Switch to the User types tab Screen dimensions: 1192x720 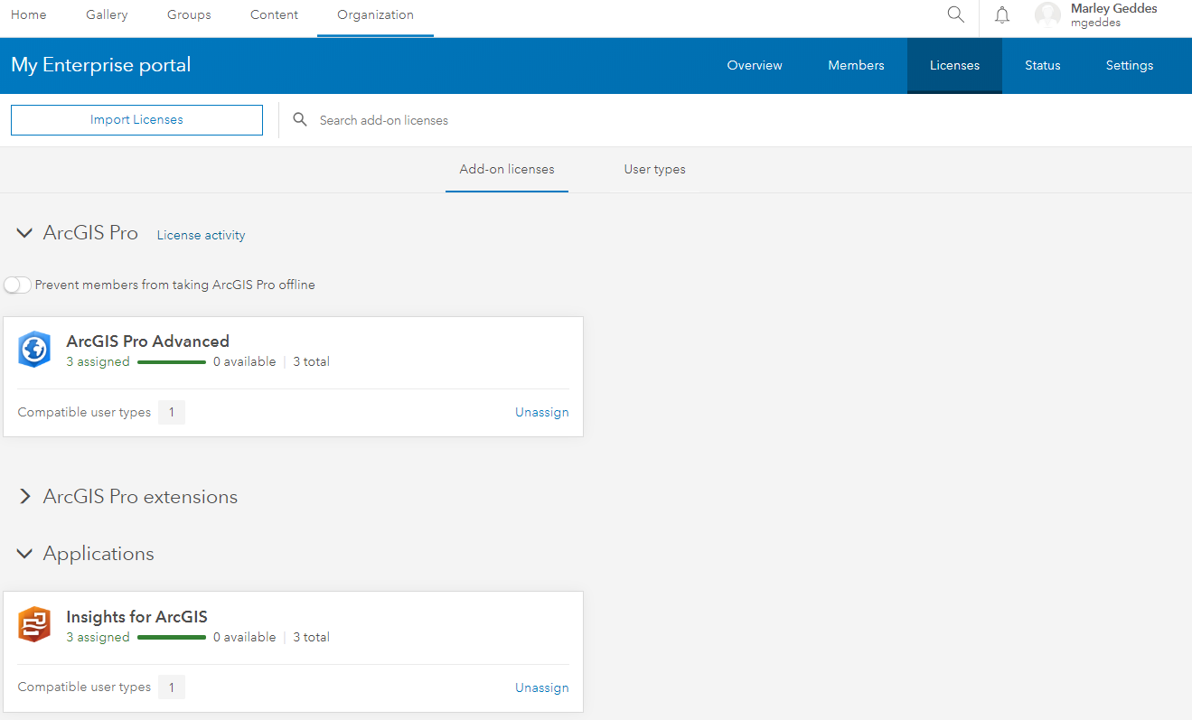[x=654, y=169]
